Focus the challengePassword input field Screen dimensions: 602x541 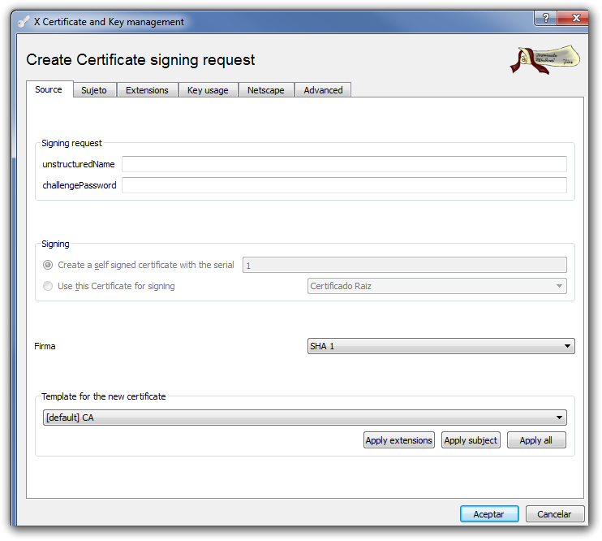point(344,185)
